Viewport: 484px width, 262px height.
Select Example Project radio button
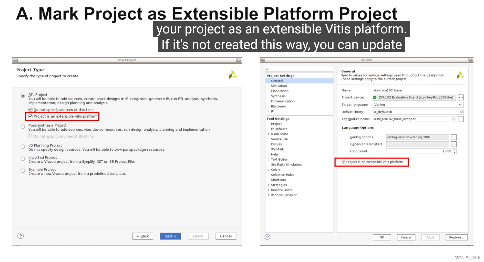tap(23, 171)
